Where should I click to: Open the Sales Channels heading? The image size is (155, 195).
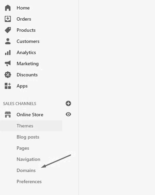pos(20,104)
